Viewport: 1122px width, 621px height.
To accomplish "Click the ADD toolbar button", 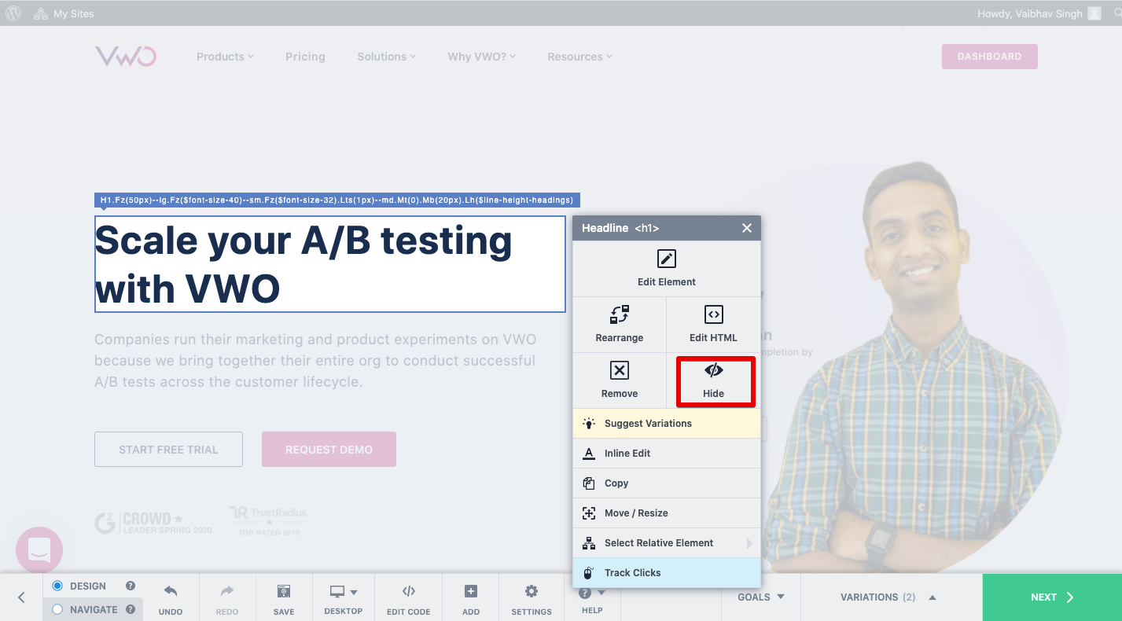I will click(471, 598).
